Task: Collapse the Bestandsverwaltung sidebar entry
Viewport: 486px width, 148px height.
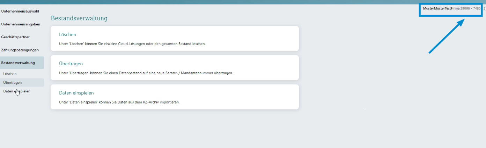Action: coord(18,63)
